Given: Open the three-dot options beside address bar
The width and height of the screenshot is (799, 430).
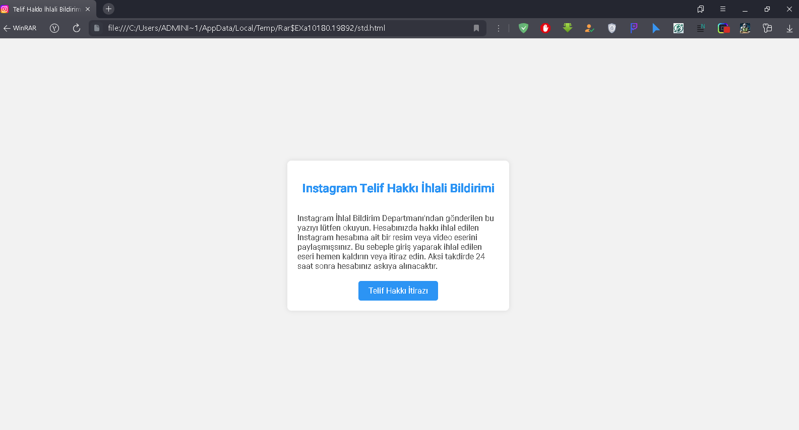Looking at the screenshot, I should (499, 28).
